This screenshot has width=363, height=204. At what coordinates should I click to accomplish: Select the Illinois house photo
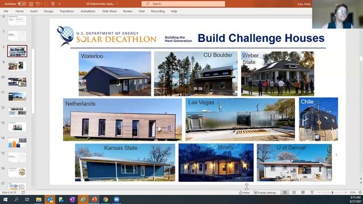216,163
